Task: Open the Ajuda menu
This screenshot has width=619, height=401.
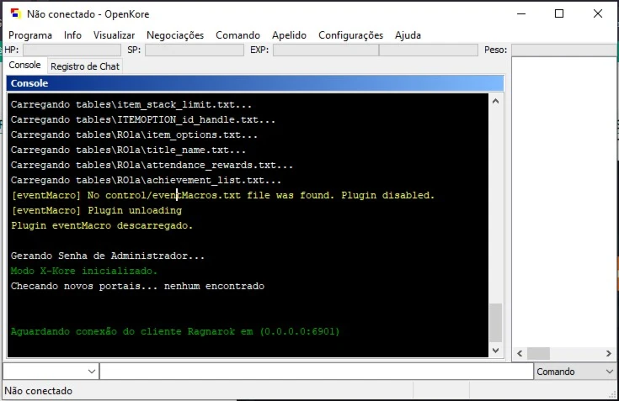Action: pyautogui.click(x=408, y=35)
